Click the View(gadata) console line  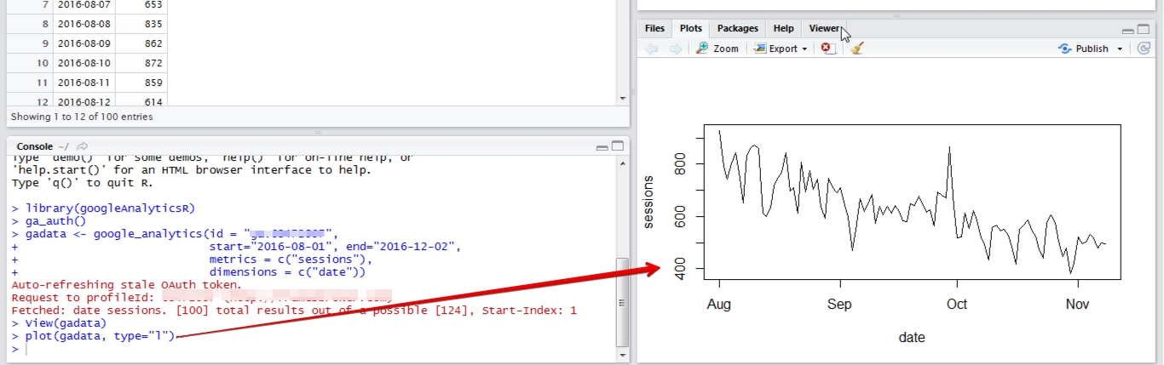[59, 323]
